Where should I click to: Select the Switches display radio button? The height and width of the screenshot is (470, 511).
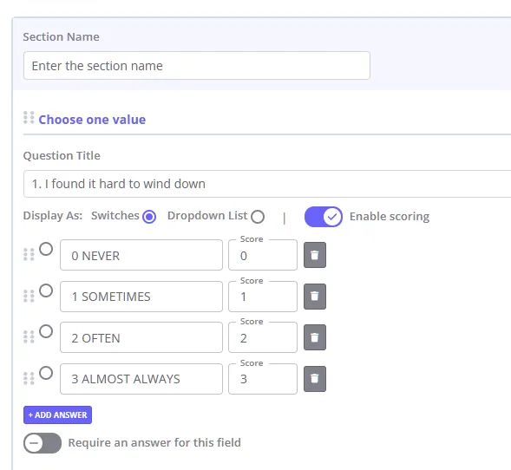(149, 217)
